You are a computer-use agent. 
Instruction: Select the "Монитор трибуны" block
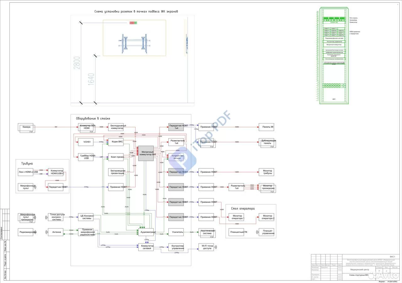pos(266,172)
